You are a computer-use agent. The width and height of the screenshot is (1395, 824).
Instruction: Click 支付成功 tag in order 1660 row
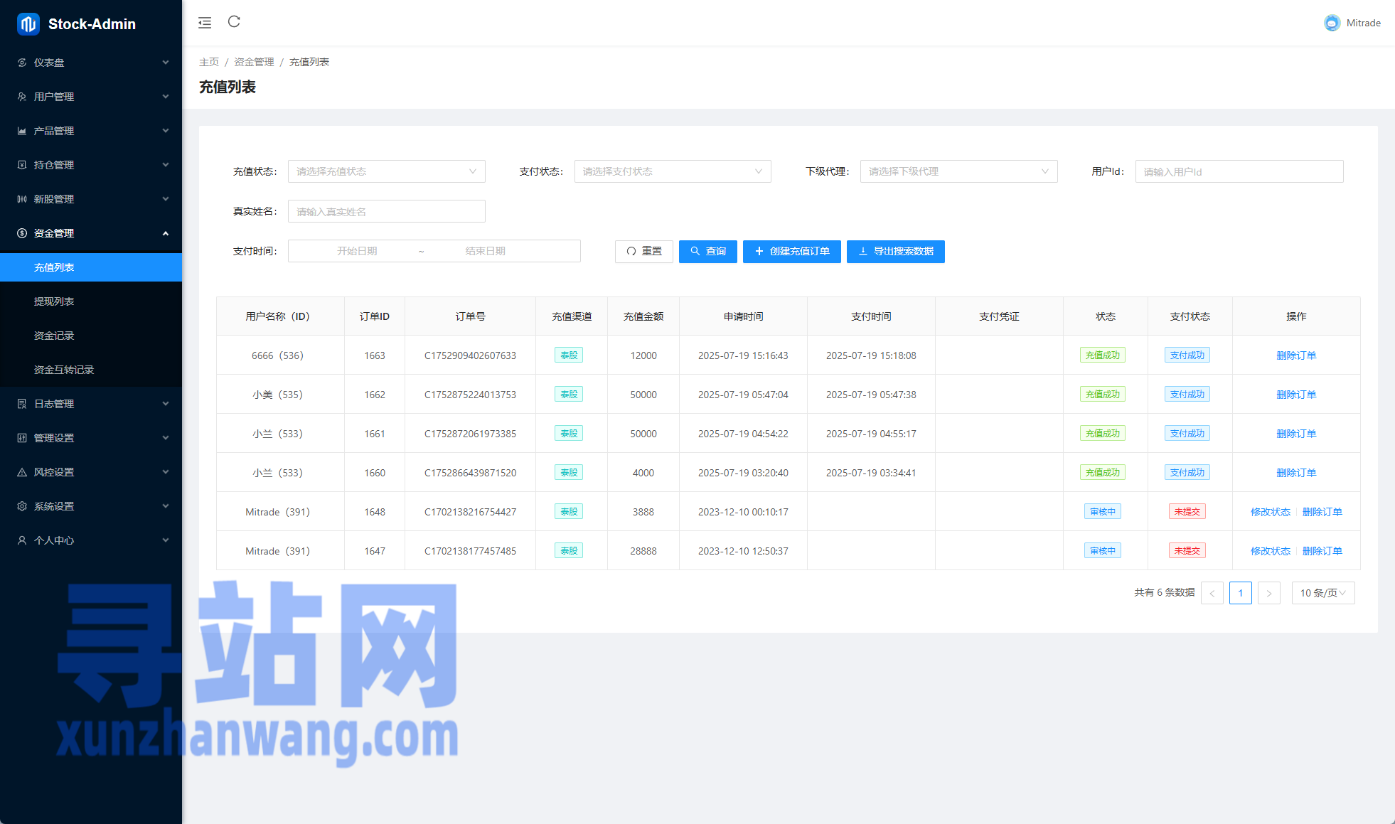tap(1187, 473)
